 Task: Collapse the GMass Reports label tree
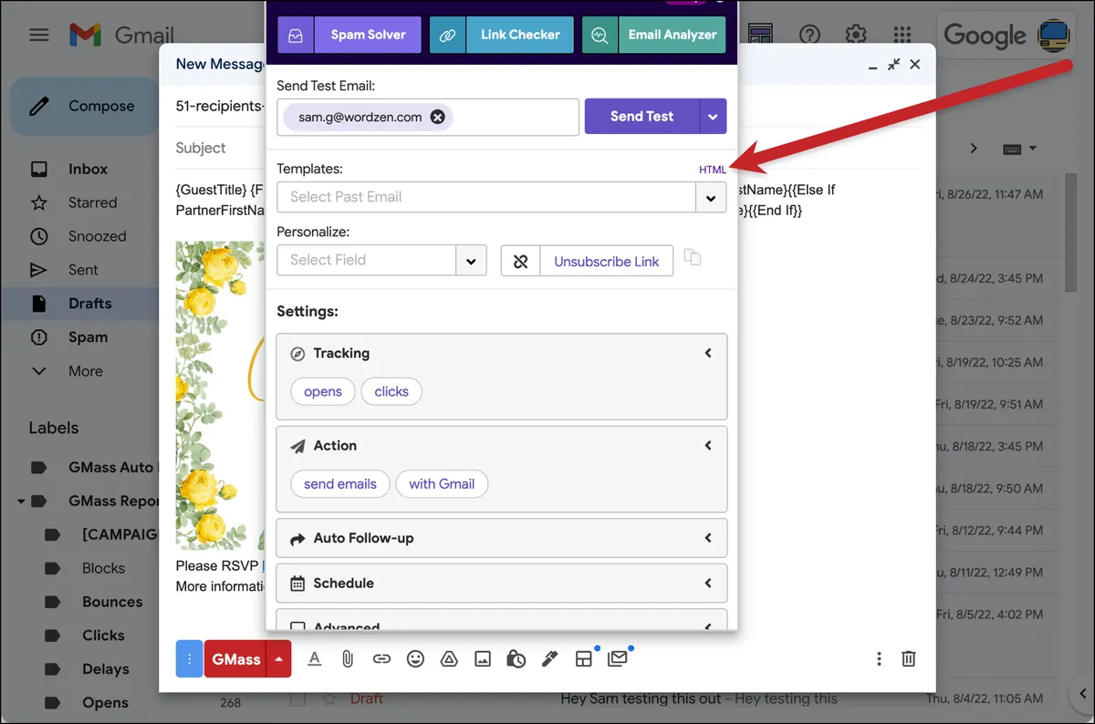tap(21, 501)
